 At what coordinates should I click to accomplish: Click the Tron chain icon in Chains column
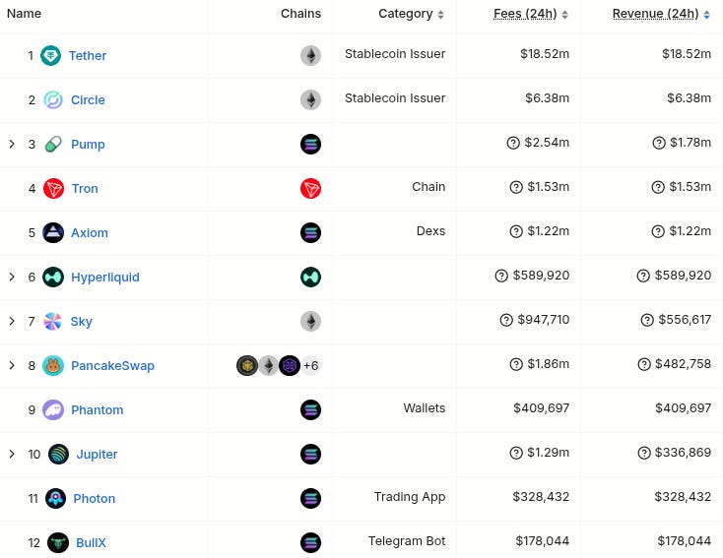(x=311, y=188)
